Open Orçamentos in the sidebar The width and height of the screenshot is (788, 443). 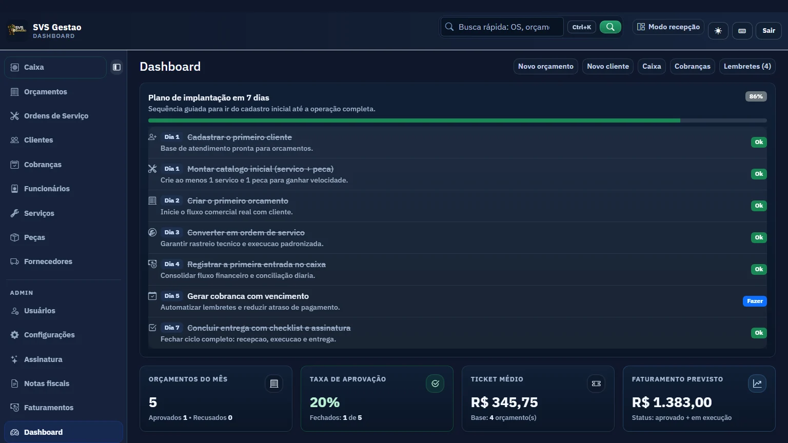click(64, 92)
